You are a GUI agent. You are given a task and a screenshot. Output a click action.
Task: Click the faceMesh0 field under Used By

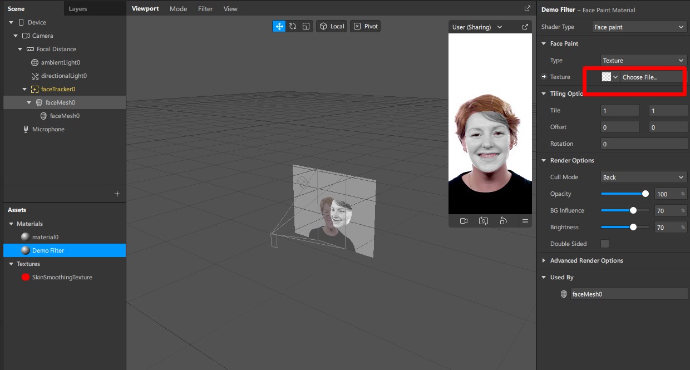[629, 294]
